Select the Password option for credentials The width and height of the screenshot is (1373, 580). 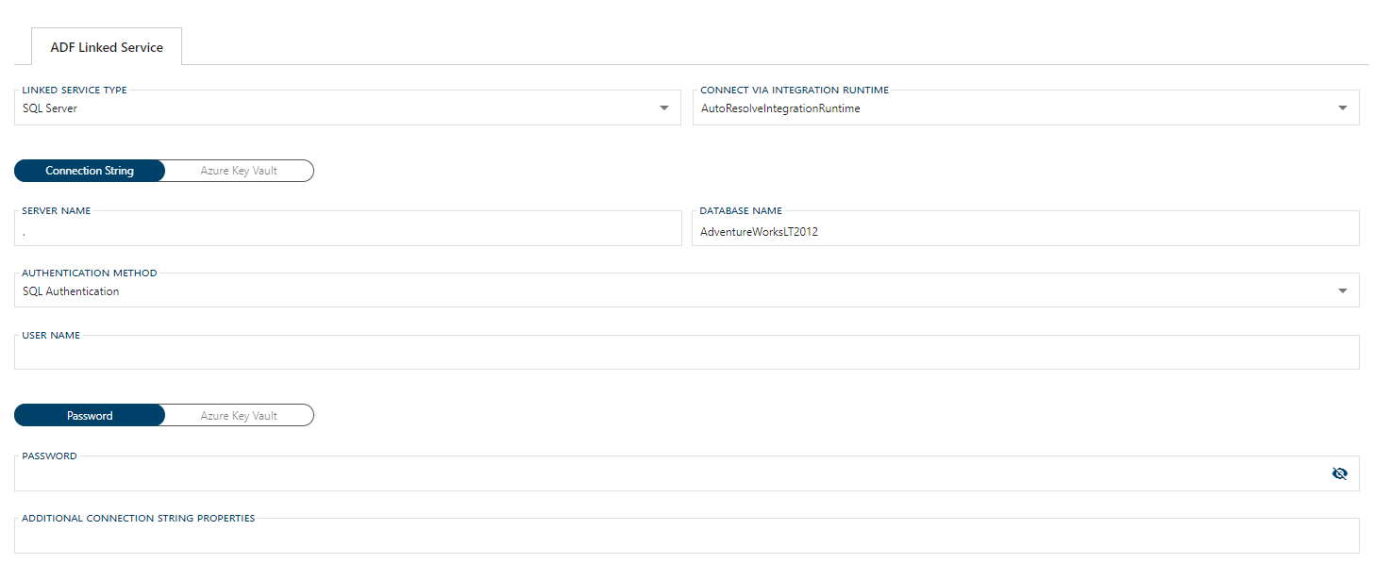point(90,415)
